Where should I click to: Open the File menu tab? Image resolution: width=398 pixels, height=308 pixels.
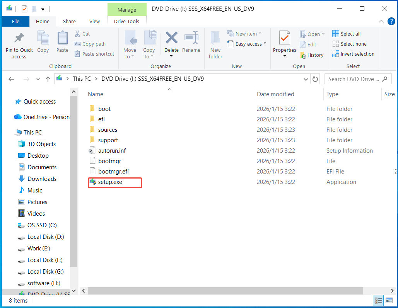[16, 21]
